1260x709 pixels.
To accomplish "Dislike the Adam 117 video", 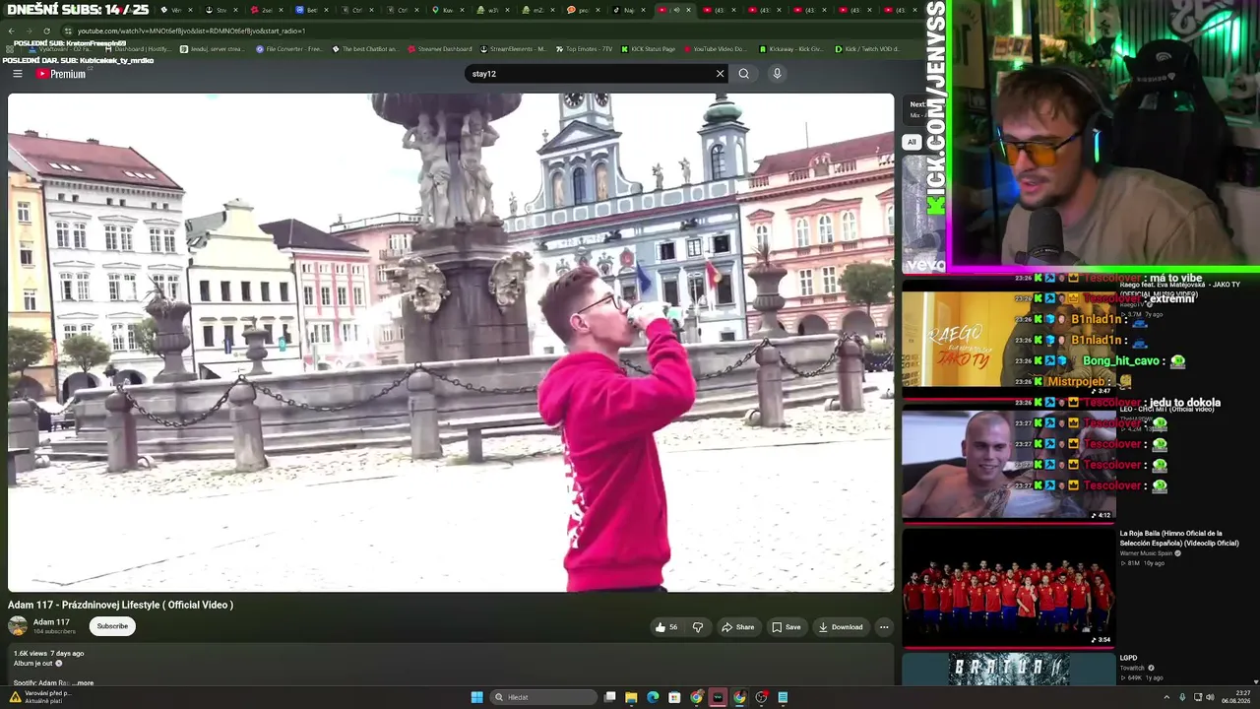I will tap(698, 627).
